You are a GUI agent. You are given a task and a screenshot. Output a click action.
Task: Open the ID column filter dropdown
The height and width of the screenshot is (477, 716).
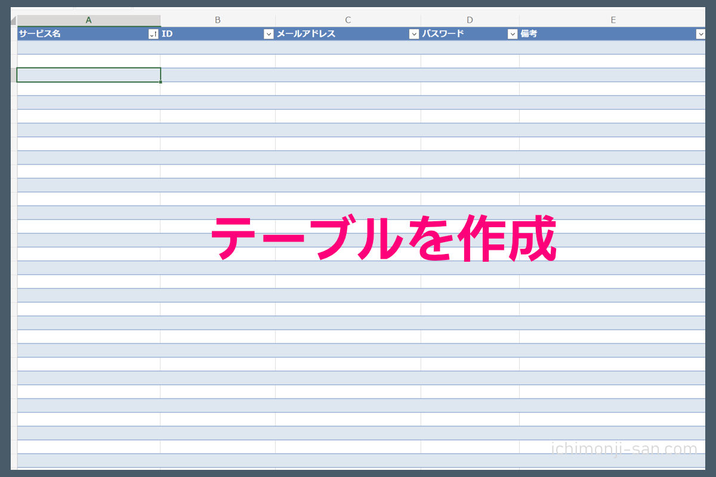268,34
